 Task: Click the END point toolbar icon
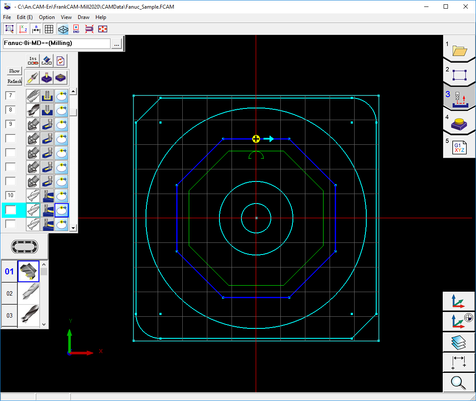[x=76, y=29]
